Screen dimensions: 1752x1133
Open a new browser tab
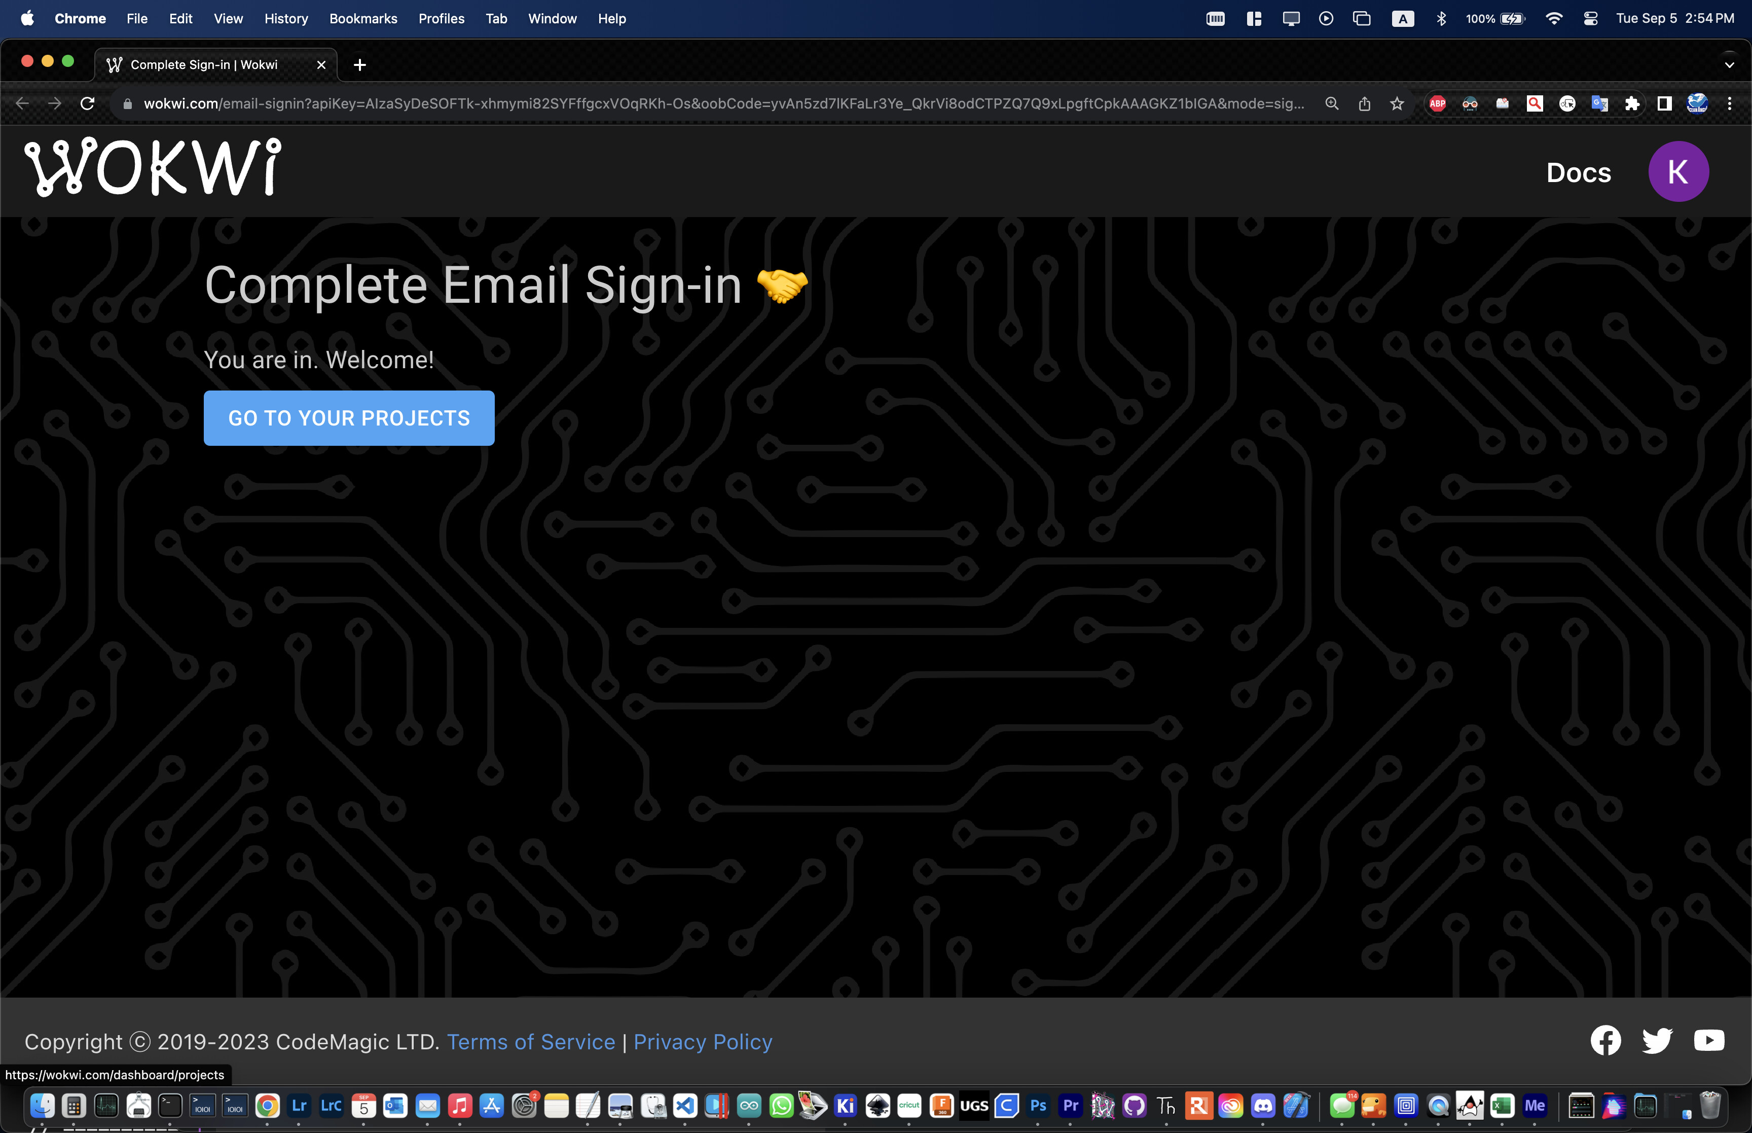coord(359,65)
